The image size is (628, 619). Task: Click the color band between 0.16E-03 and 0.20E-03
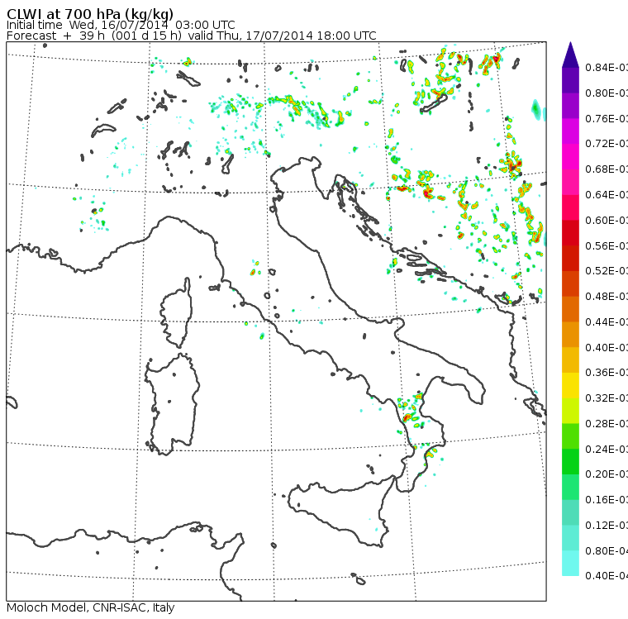coord(570,488)
